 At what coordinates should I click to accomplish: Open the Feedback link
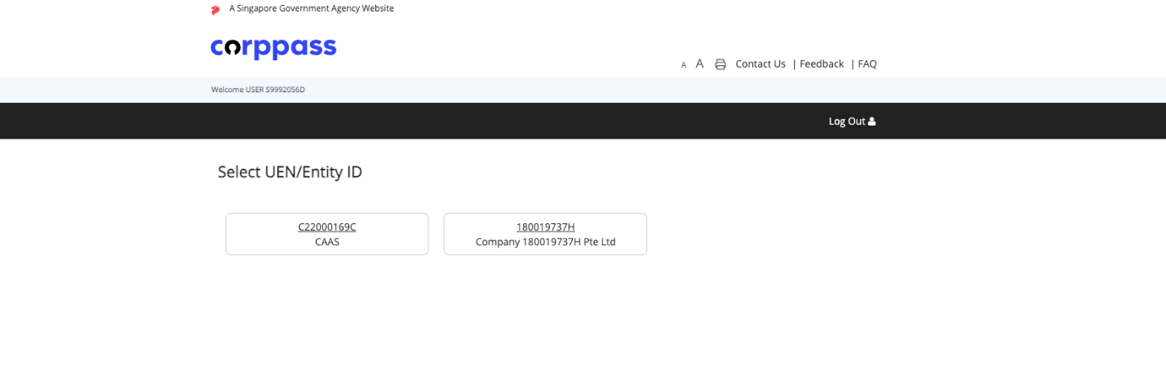(x=822, y=64)
